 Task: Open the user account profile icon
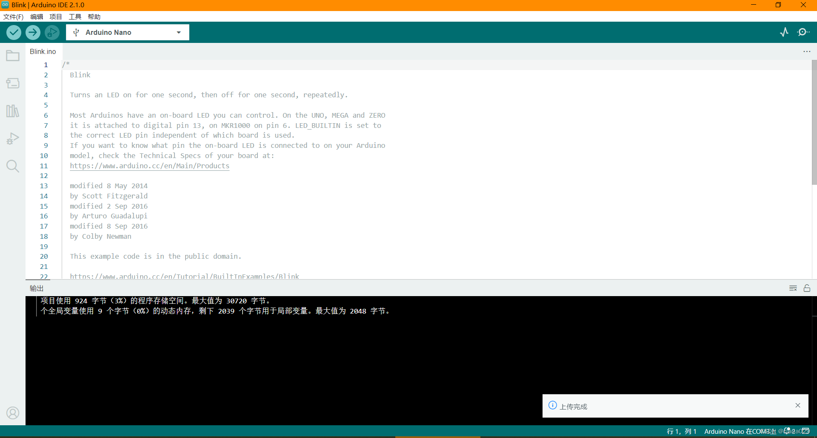point(13,413)
